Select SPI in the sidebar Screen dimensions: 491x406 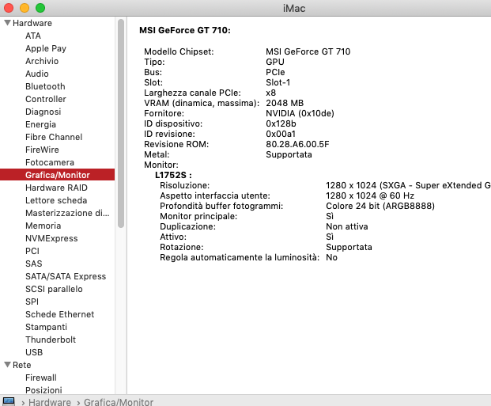tap(32, 302)
